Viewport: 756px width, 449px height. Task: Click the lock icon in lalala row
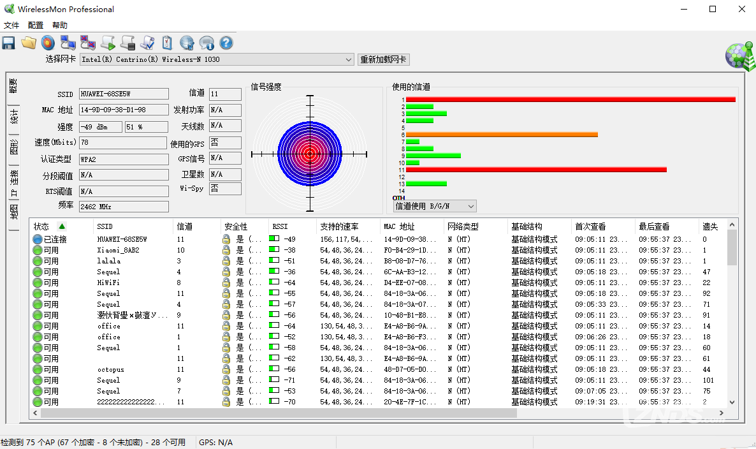[226, 261]
